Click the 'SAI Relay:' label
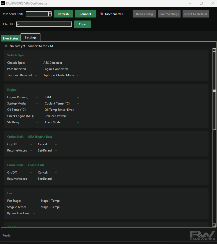Screen dimensions: 217x244 click(13, 122)
